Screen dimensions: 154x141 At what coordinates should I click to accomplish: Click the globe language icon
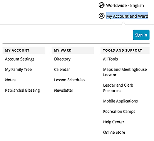tap(102, 5)
